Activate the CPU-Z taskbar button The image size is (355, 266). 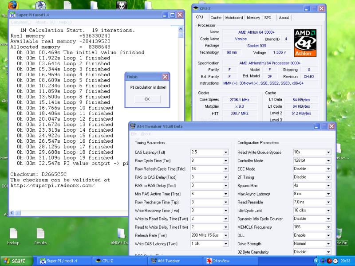(117, 261)
